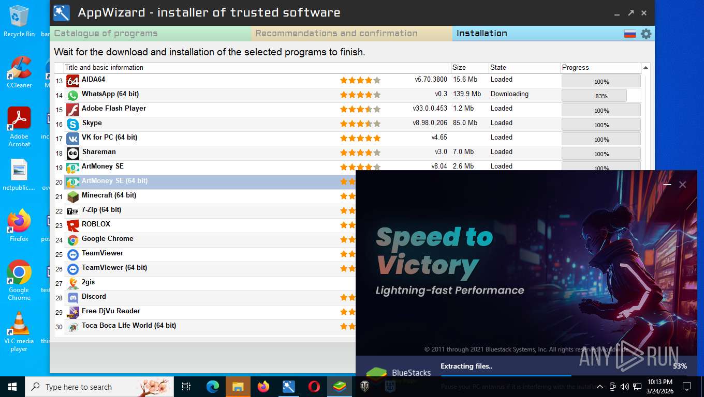Click the Toca Boca Life World icon
This screenshot has width=704, height=397.
coord(73,327)
